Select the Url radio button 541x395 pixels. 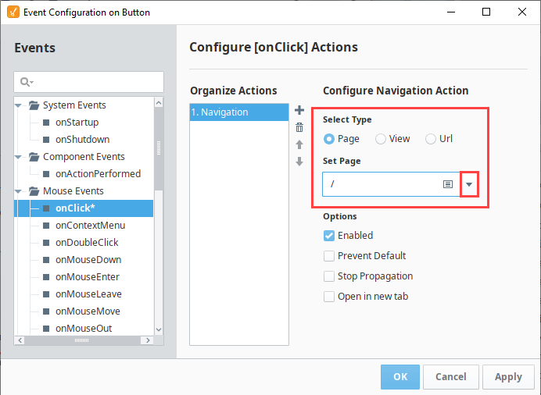coord(431,139)
